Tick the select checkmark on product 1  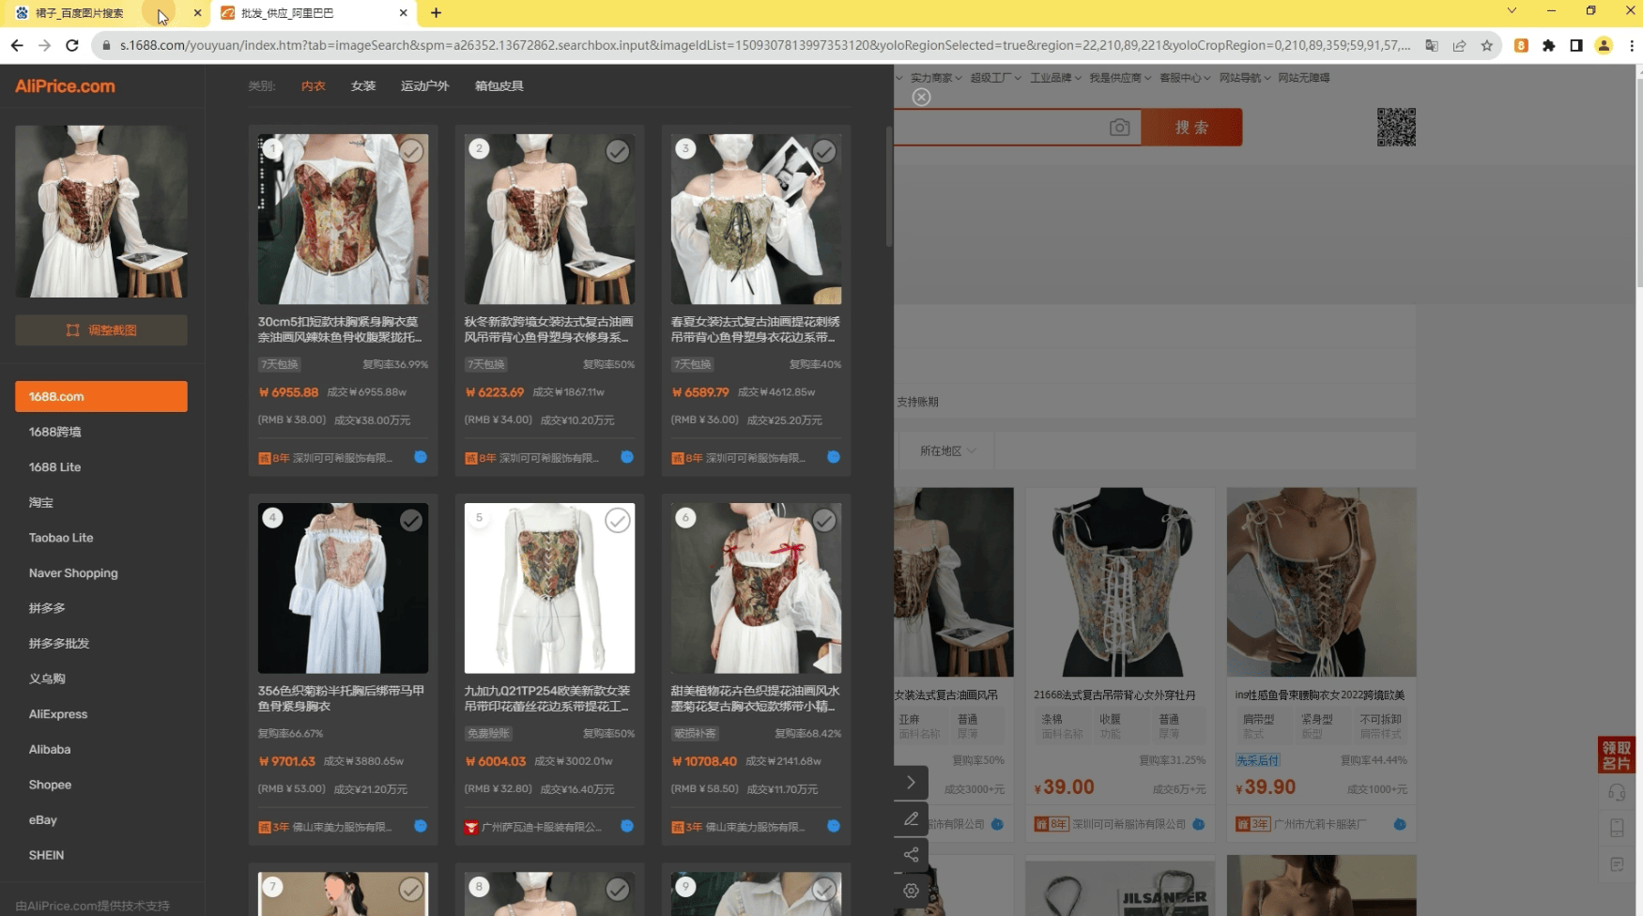click(411, 151)
